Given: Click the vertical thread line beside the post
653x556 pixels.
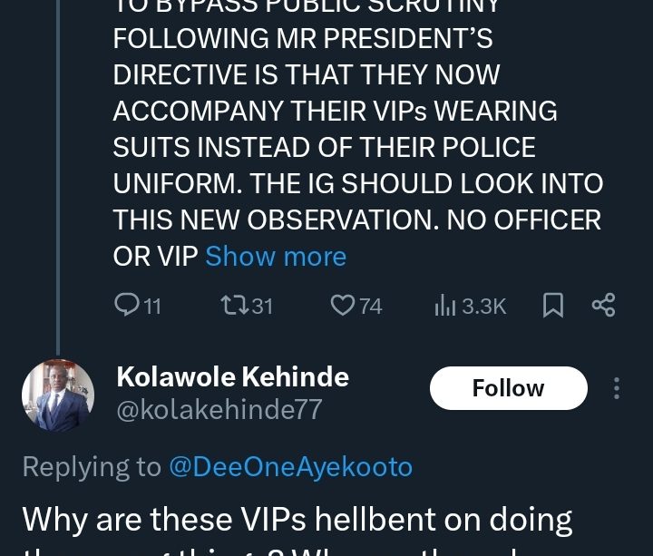Looking at the screenshot, I should 60,181.
